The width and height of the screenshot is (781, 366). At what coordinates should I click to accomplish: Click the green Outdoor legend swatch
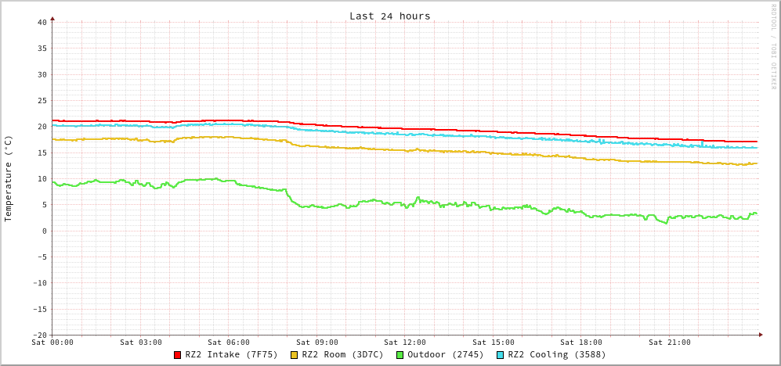pos(400,355)
